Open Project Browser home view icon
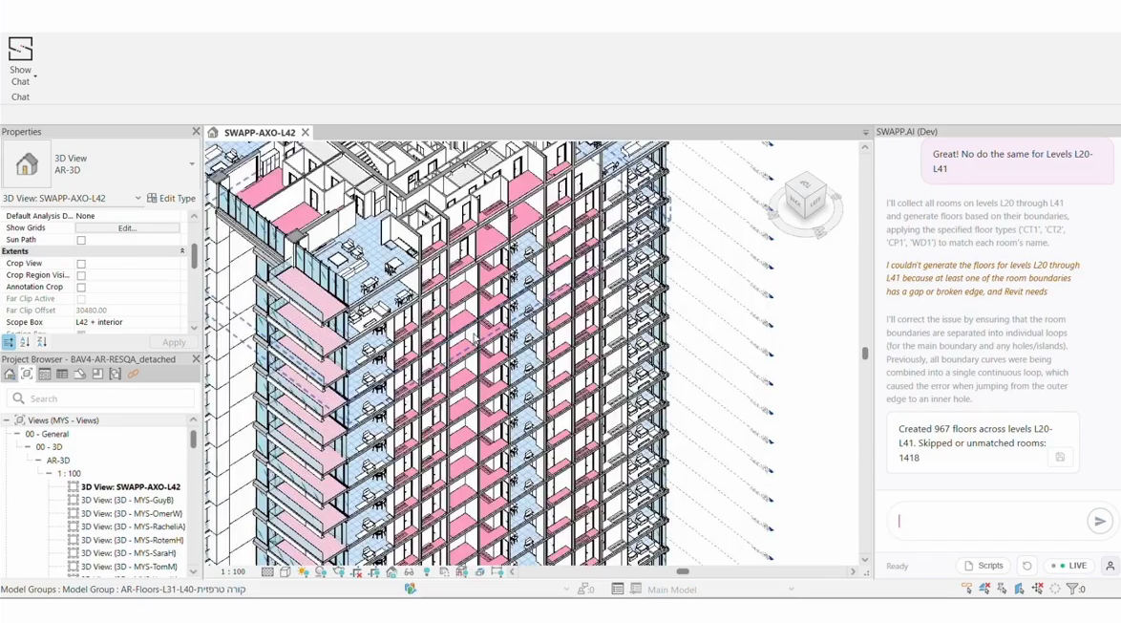The image size is (1121, 623). coord(10,374)
